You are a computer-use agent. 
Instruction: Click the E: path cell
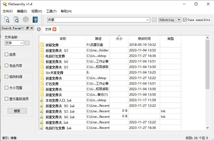(98, 72)
